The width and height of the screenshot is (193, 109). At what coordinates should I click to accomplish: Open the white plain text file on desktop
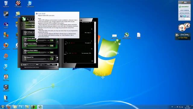[139, 36]
